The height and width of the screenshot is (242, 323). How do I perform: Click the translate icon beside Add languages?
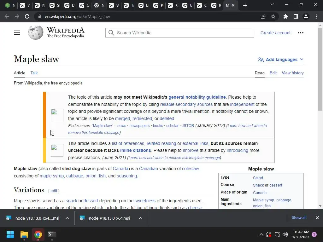(261, 60)
